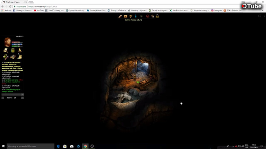
Task: Open Strona główna bookmark
Action: [96, 10]
